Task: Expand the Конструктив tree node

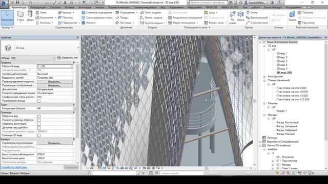Action: 264,77
